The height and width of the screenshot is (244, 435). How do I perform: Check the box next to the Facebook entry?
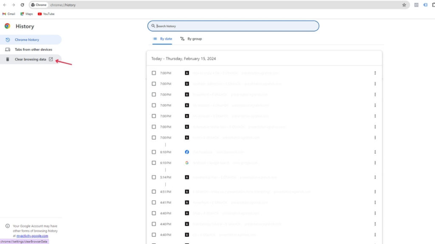click(x=154, y=152)
